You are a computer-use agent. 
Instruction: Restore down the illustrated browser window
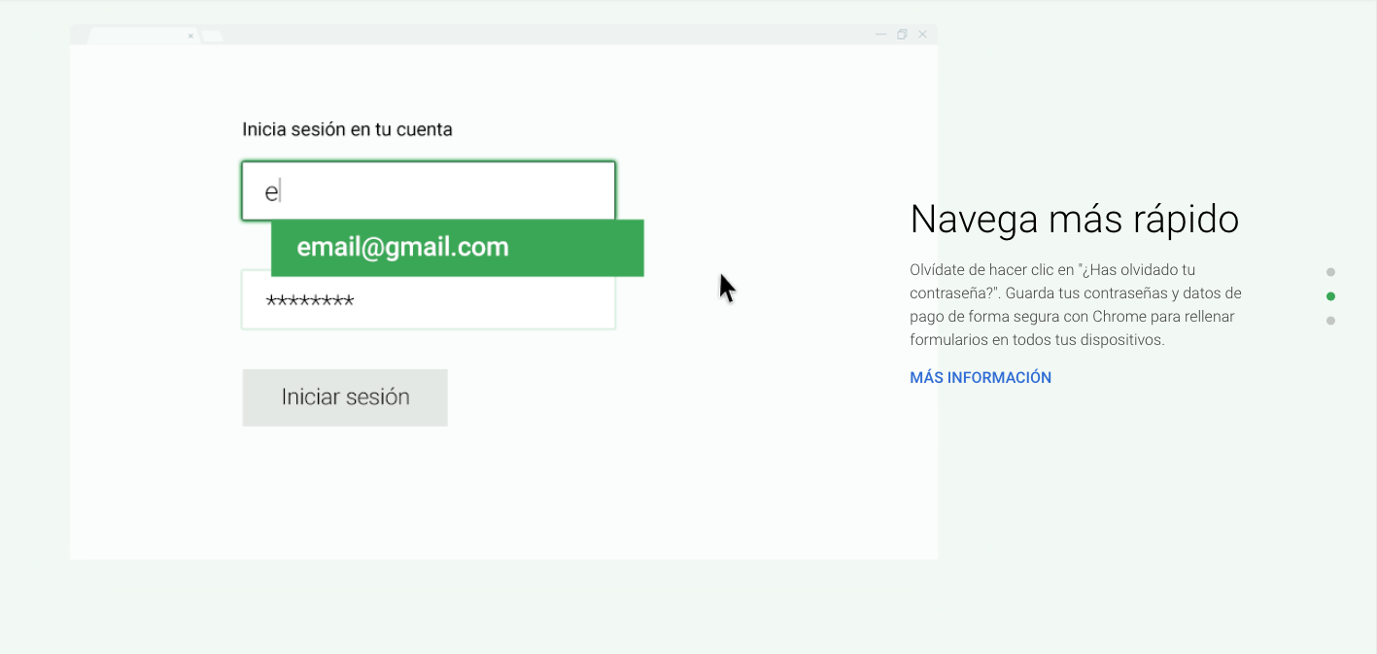(x=902, y=34)
